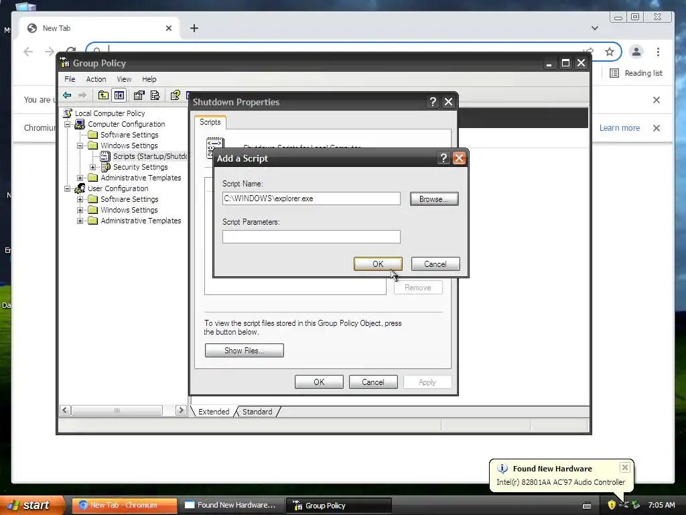Click the tree pane horizontal scrollbar thumb
Viewport: 686px width, 515px height.
117,410
